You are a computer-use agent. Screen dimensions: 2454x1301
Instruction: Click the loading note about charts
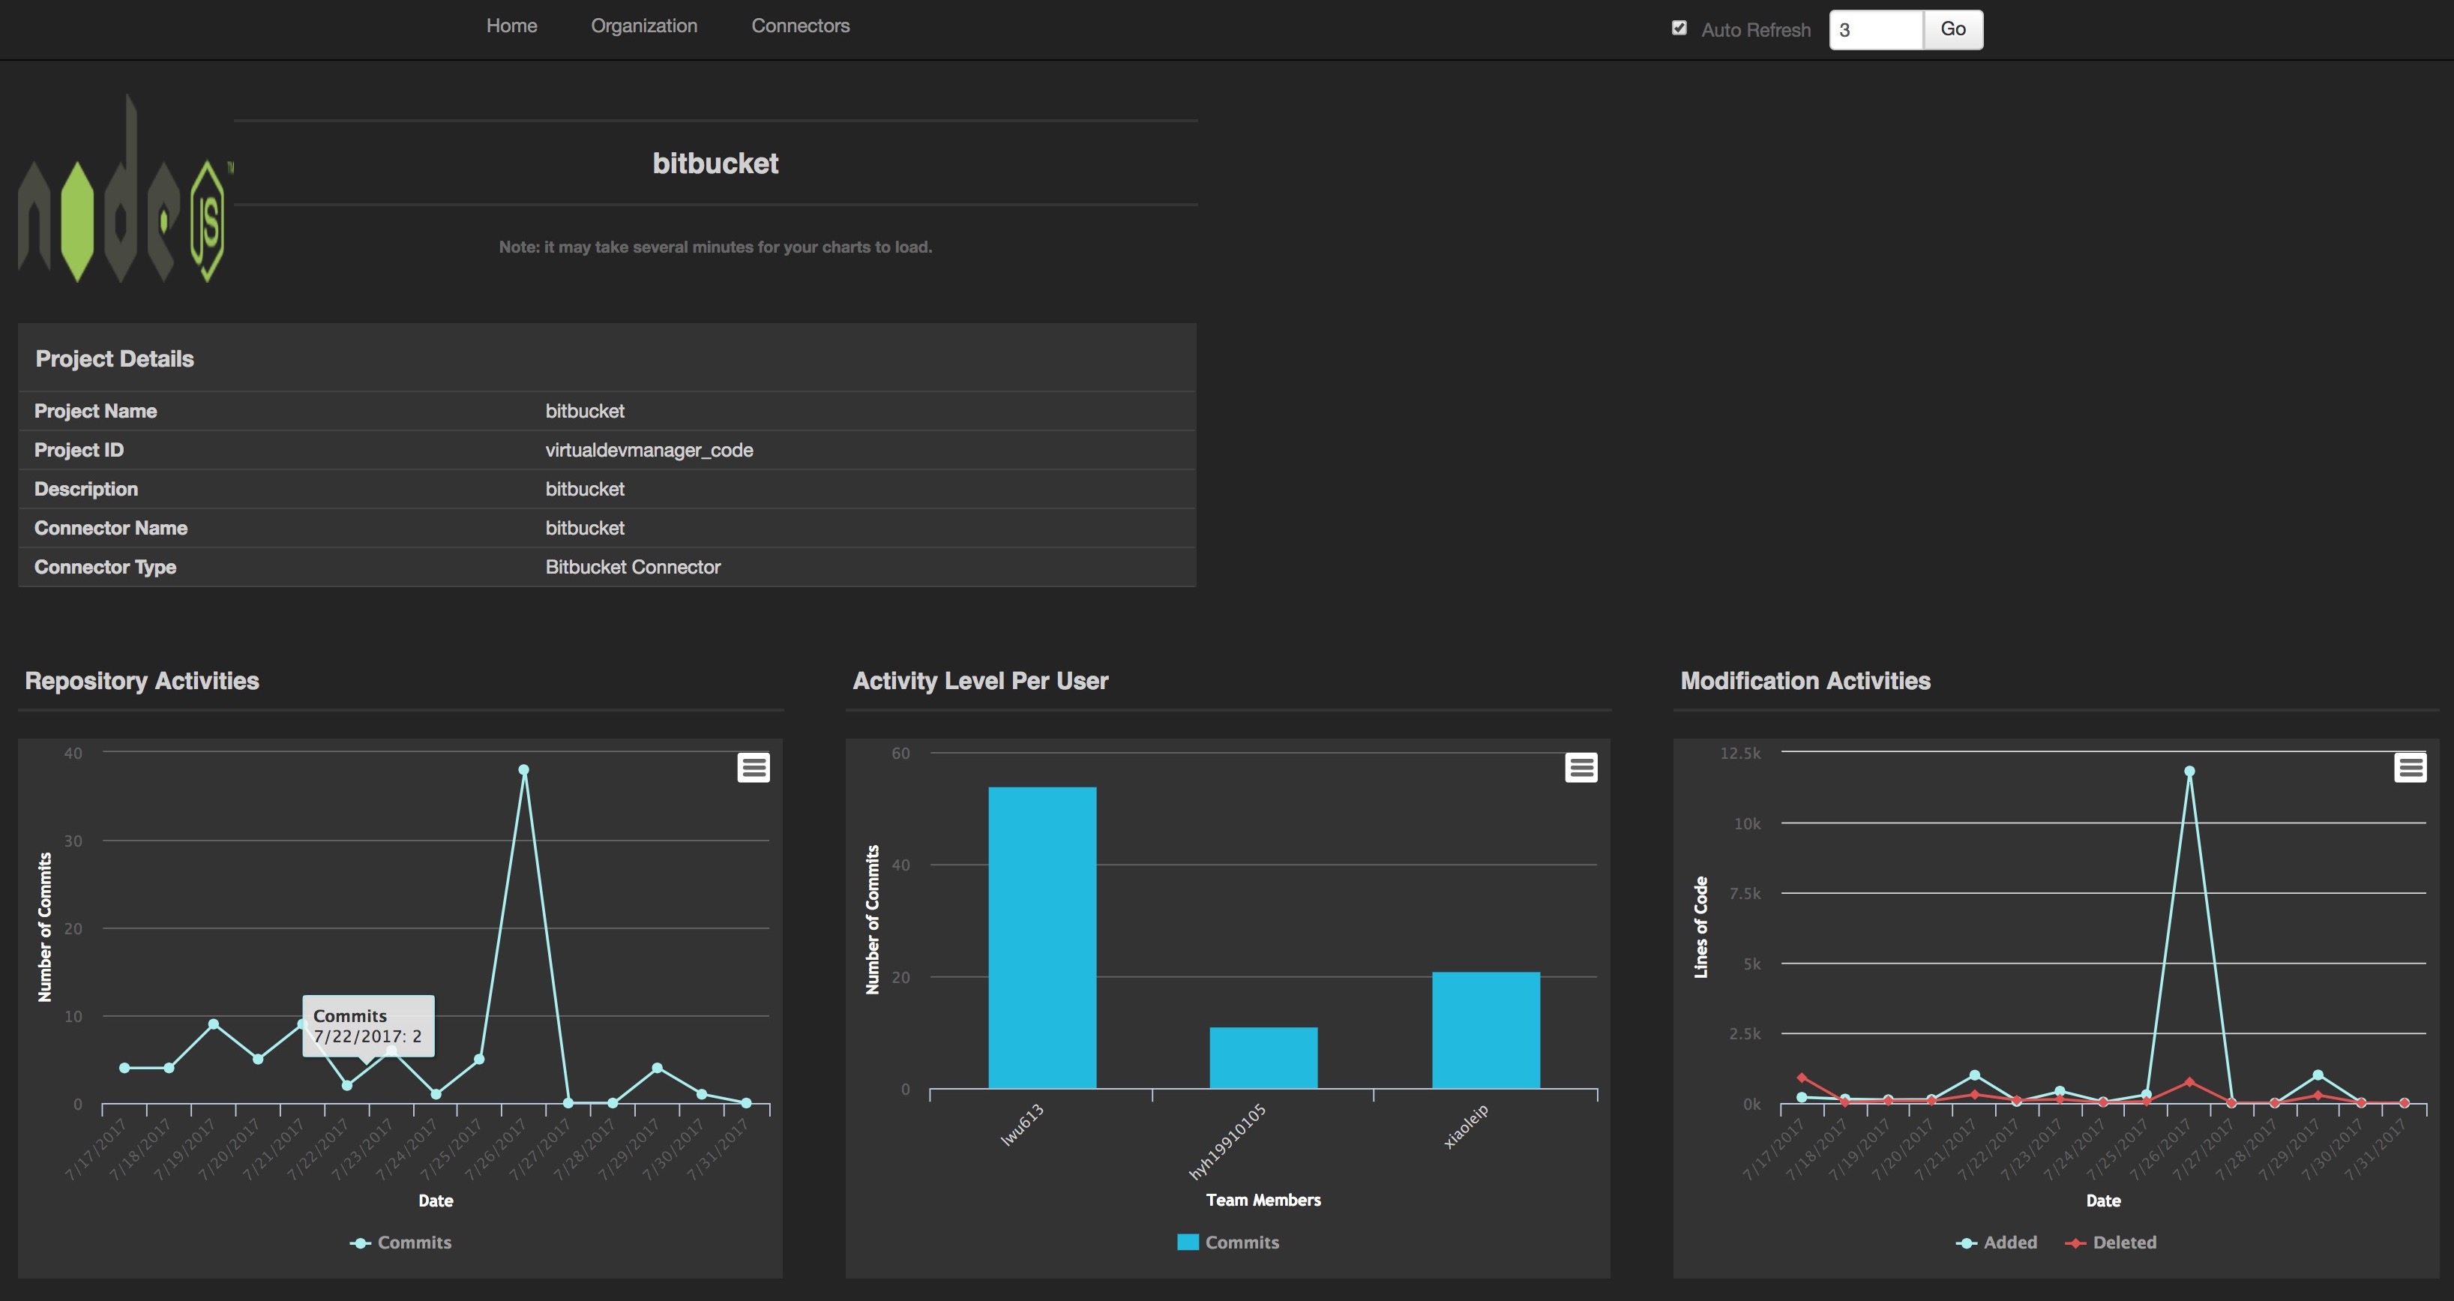(x=715, y=247)
